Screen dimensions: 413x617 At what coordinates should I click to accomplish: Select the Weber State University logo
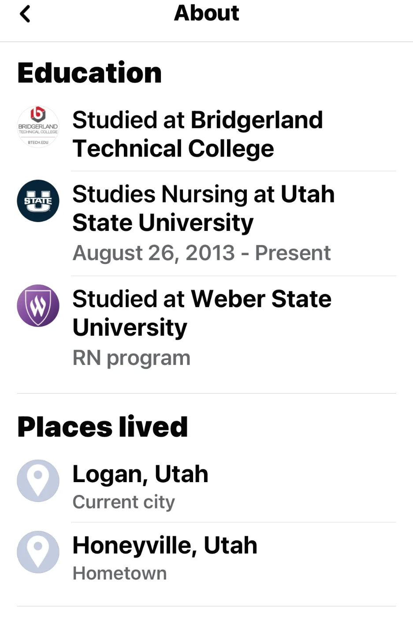click(38, 305)
